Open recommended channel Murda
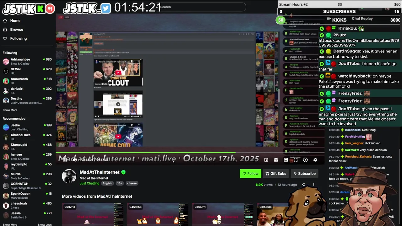 pos(27,176)
